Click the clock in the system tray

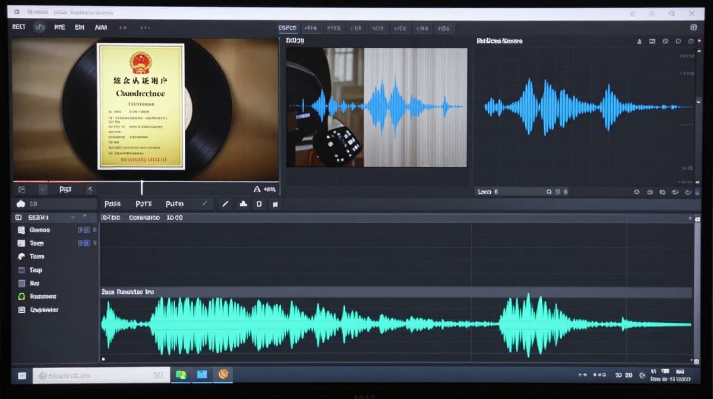[671, 375]
